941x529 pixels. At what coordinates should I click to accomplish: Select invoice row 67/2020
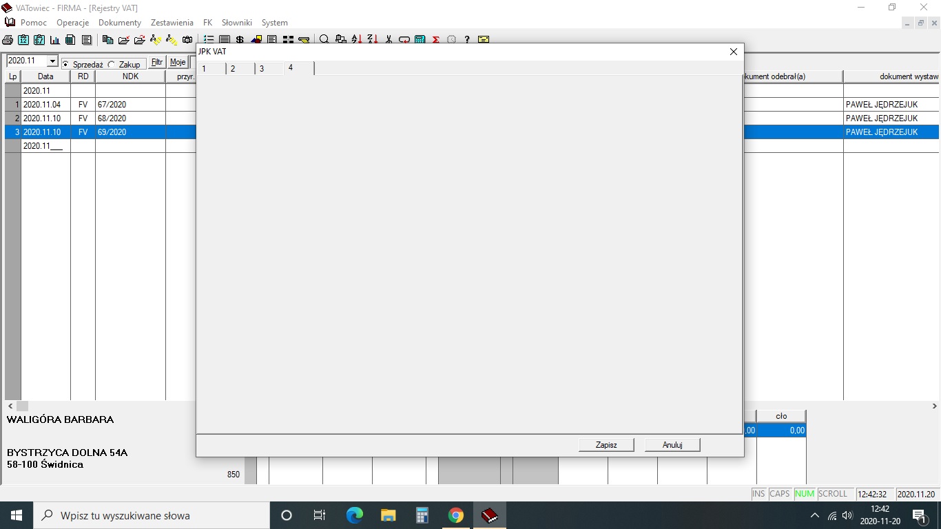[112, 105]
